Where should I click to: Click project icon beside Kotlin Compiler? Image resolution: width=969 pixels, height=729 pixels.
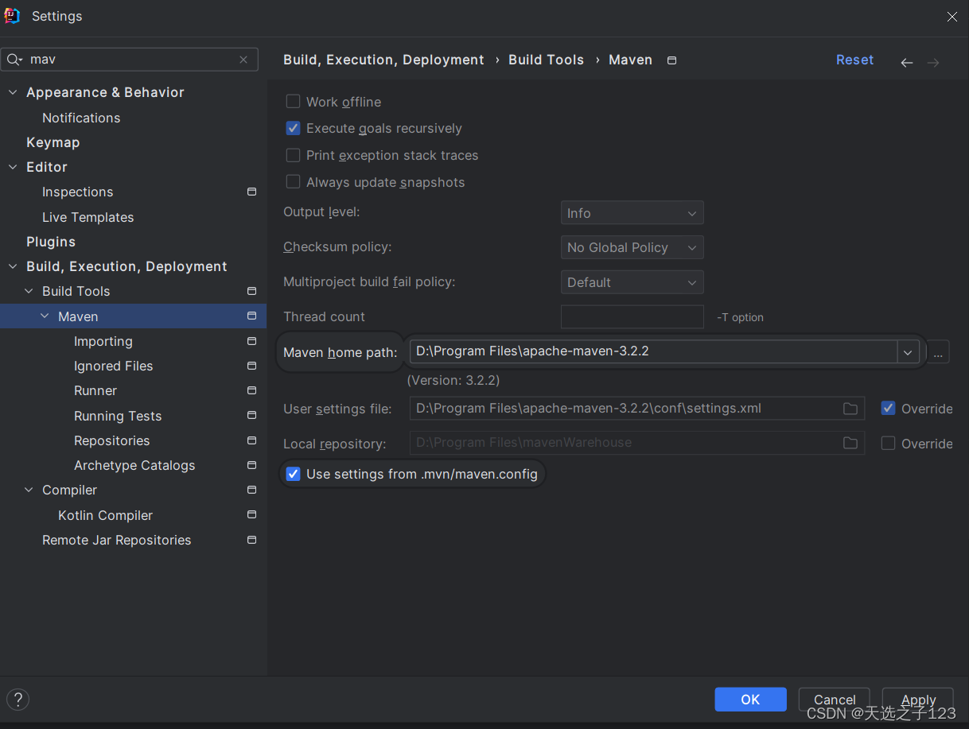[x=251, y=514]
